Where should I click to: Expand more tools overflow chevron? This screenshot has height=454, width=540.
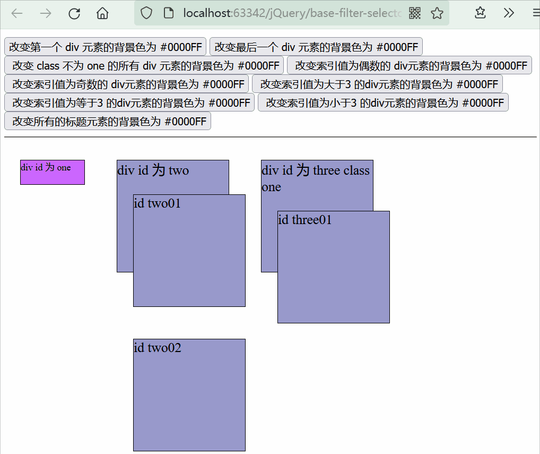509,13
